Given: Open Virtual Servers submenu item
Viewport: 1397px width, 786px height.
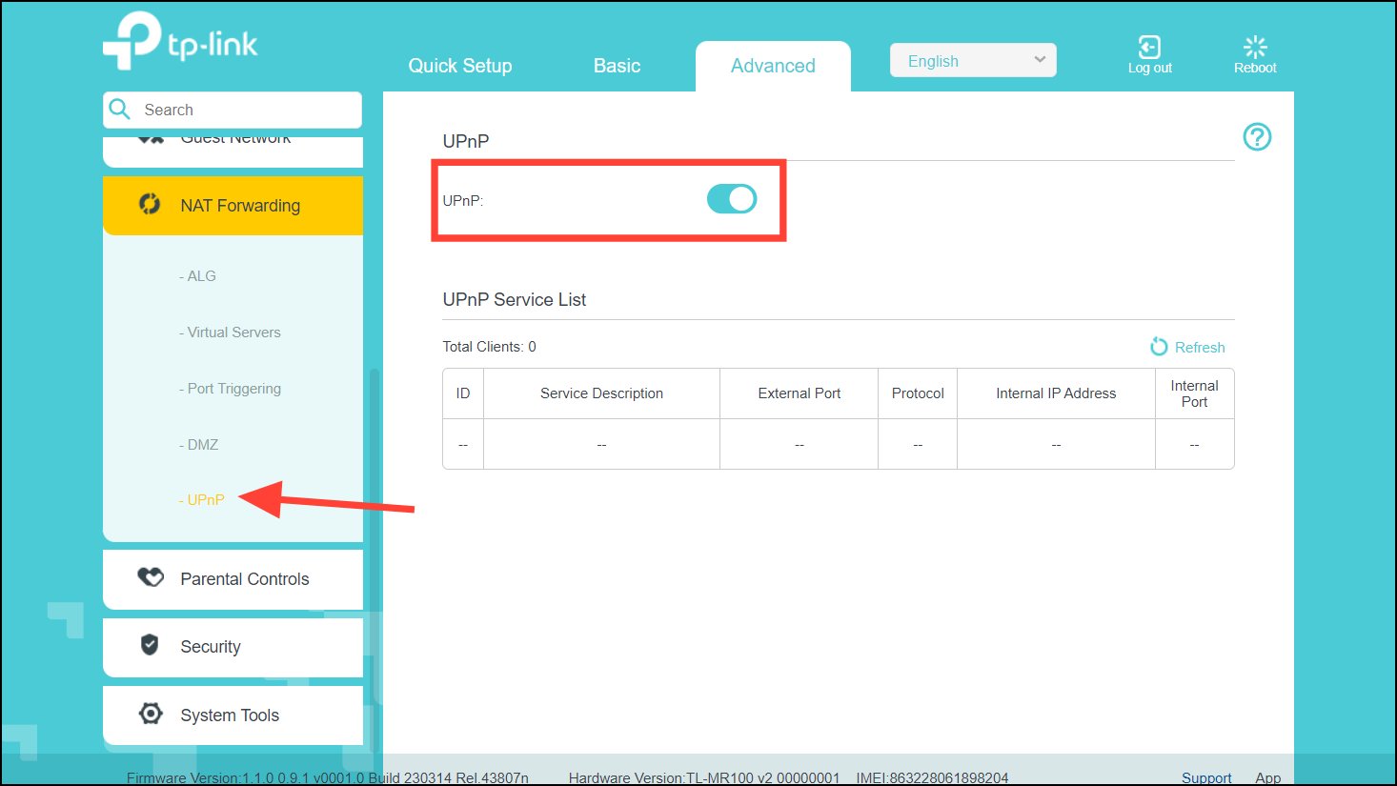Looking at the screenshot, I should [x=230, y=333].
